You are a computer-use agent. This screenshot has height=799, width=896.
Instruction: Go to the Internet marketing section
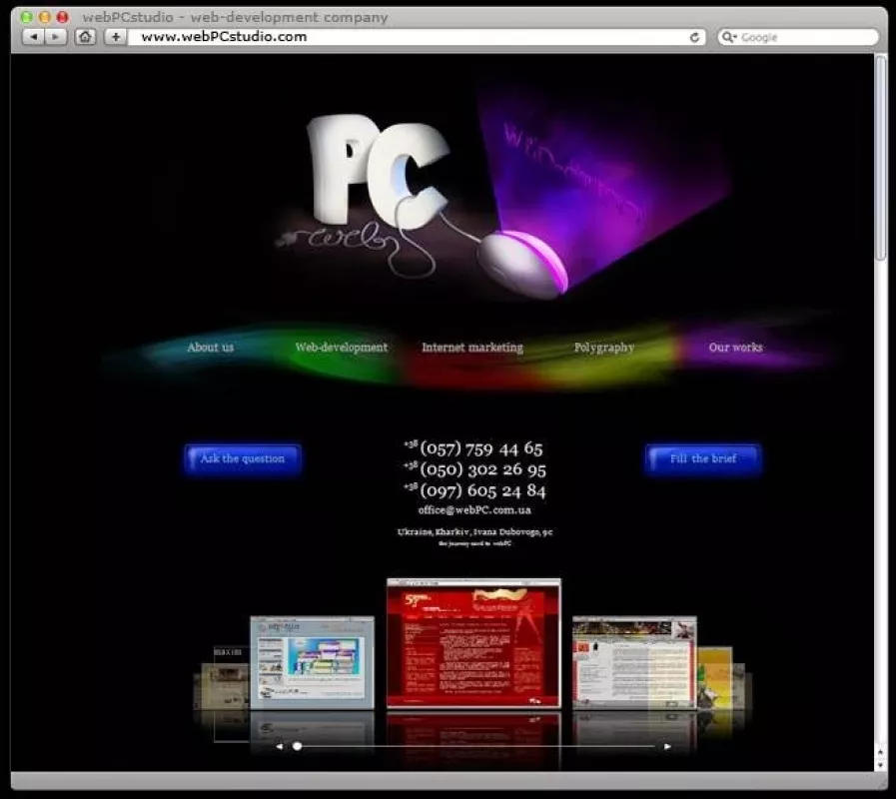coord(471,348)
